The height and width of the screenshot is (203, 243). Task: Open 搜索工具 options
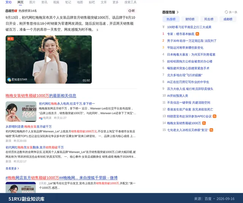pyautogui.click(x=130, y=2)
